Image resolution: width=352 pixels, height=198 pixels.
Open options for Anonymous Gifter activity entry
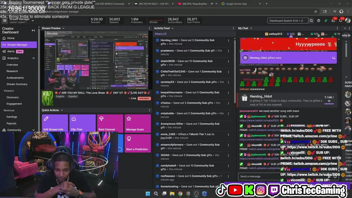pos(228,124)
